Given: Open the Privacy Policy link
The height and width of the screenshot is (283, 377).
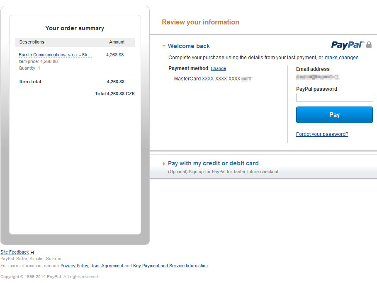Looking at the screenshot, I should click(x=74, y=266).
